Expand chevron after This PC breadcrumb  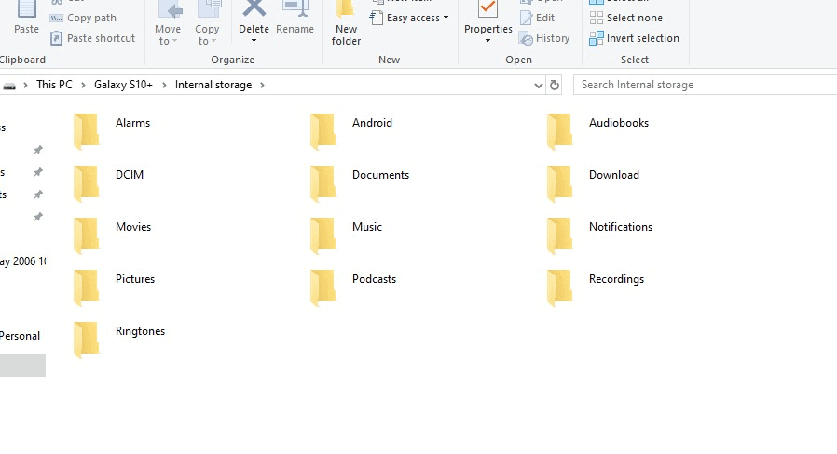tap(83, 85)
